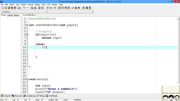Collapse the main function fold at line 20

coord(27,79)
